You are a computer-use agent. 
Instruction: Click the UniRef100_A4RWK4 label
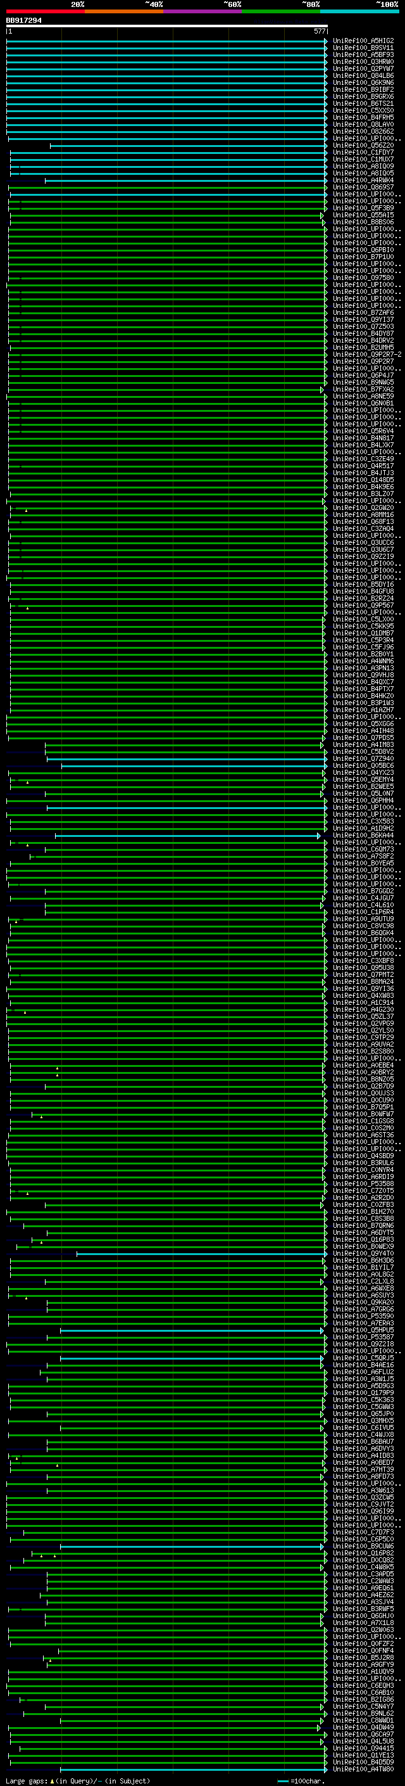tap(363, 181)
